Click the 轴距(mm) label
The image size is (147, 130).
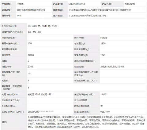[x=7, y=67]
